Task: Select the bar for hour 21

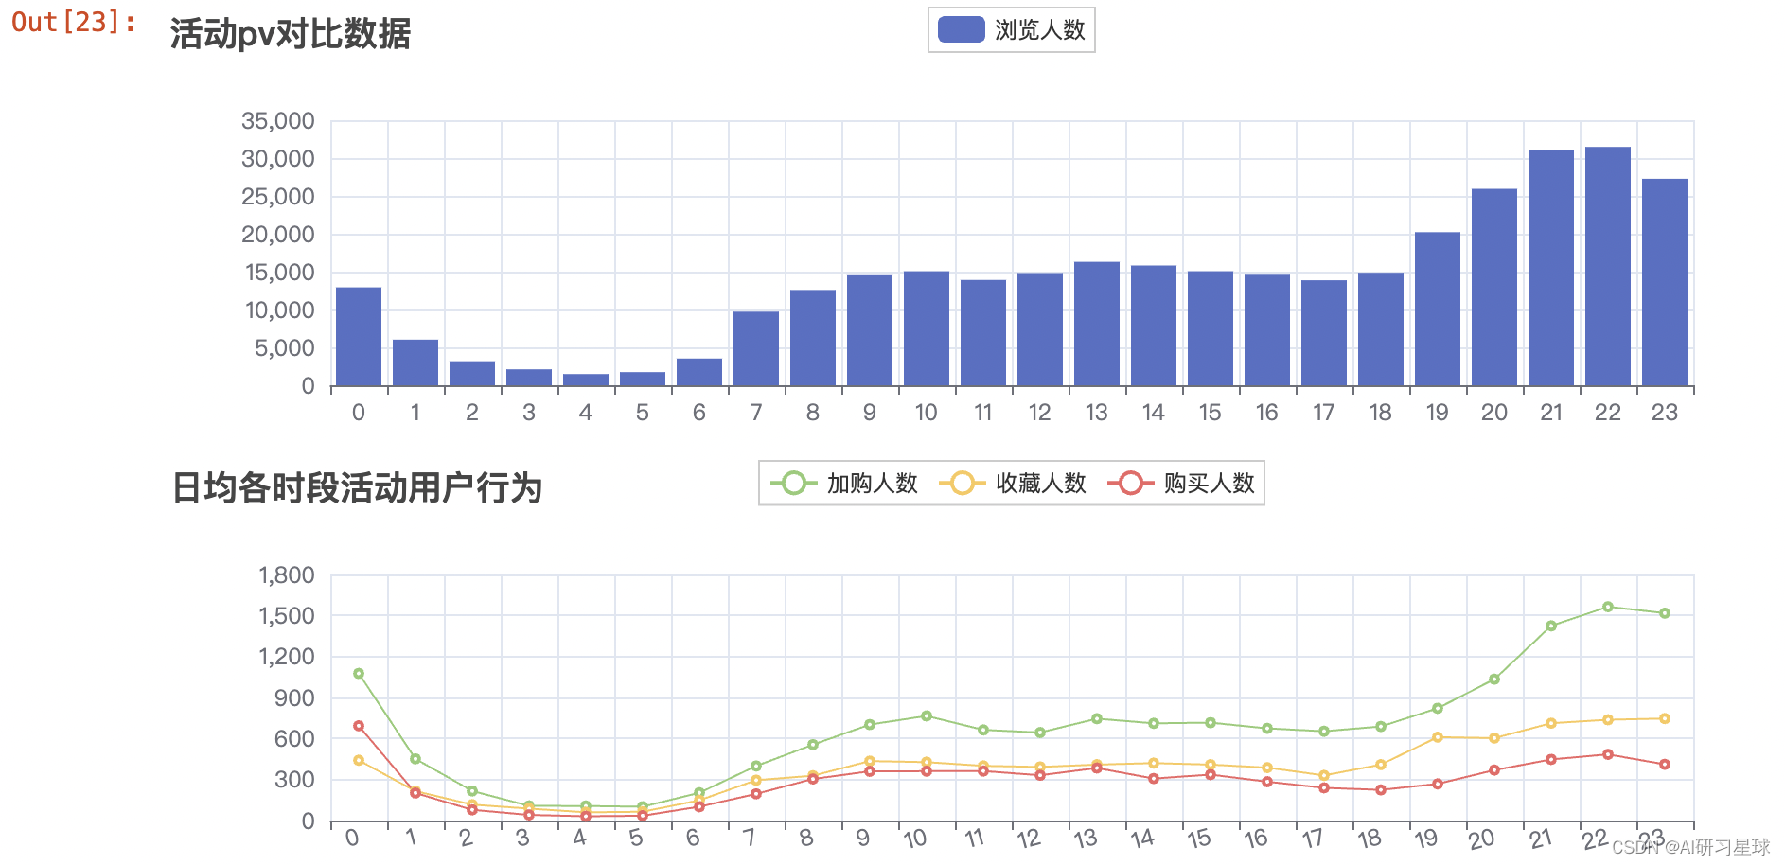Action: tap(1551, 268)
